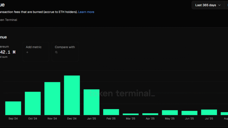This screenshot has height=128, width=228.
Task: Click the chevron arrow beside Last 365 days
Action: (219, 5)
